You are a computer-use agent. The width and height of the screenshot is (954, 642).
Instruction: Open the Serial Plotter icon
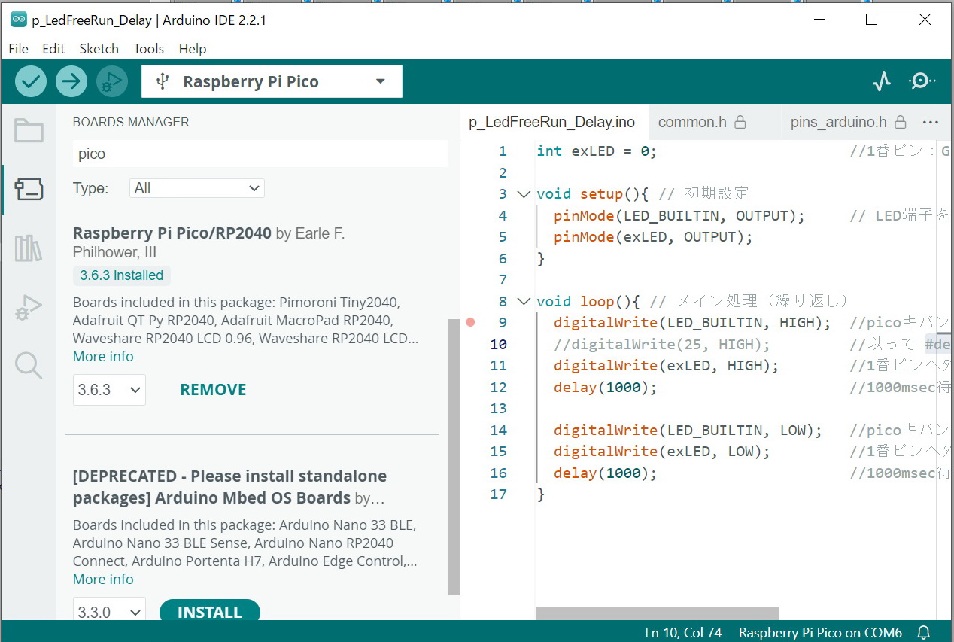881,81
